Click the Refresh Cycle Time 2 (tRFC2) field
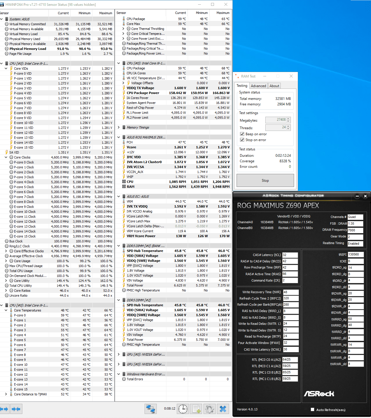 click(x=291, y=298)
